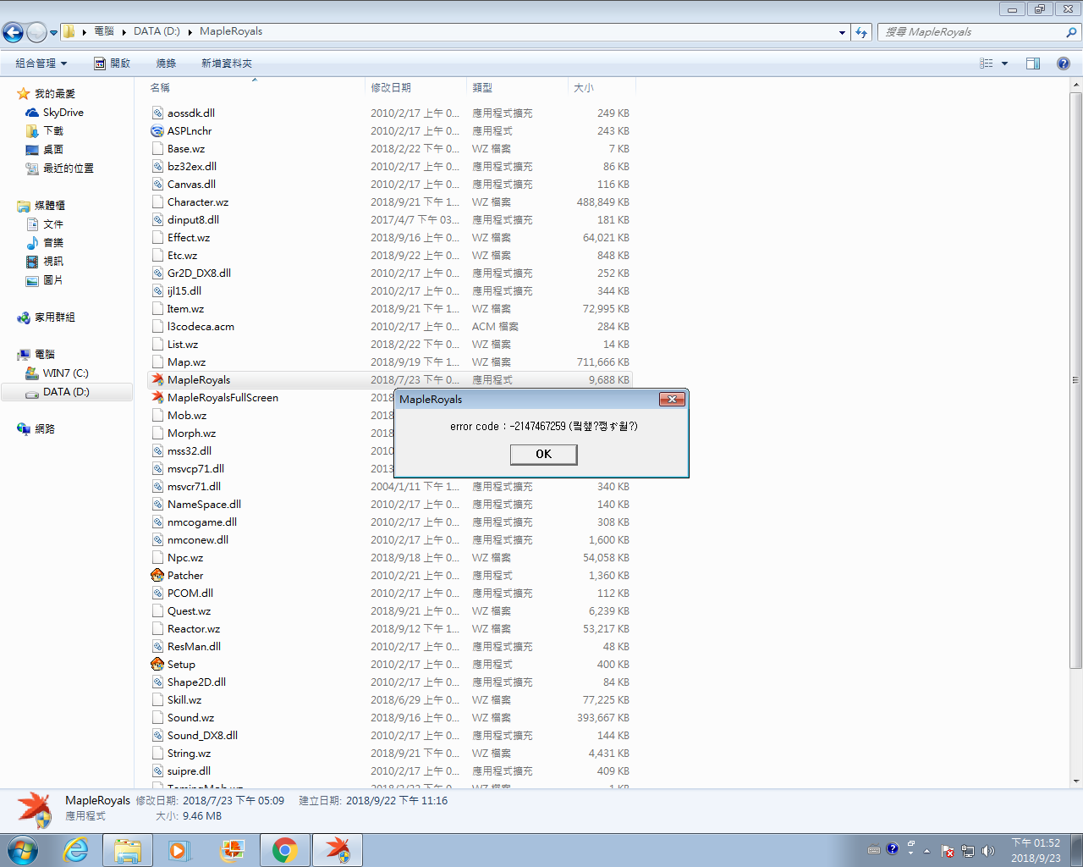The width and height of the screenshot is (1083, 867).
Task: Refresh the MapleRoyals folder view
Action: (861, 32)
